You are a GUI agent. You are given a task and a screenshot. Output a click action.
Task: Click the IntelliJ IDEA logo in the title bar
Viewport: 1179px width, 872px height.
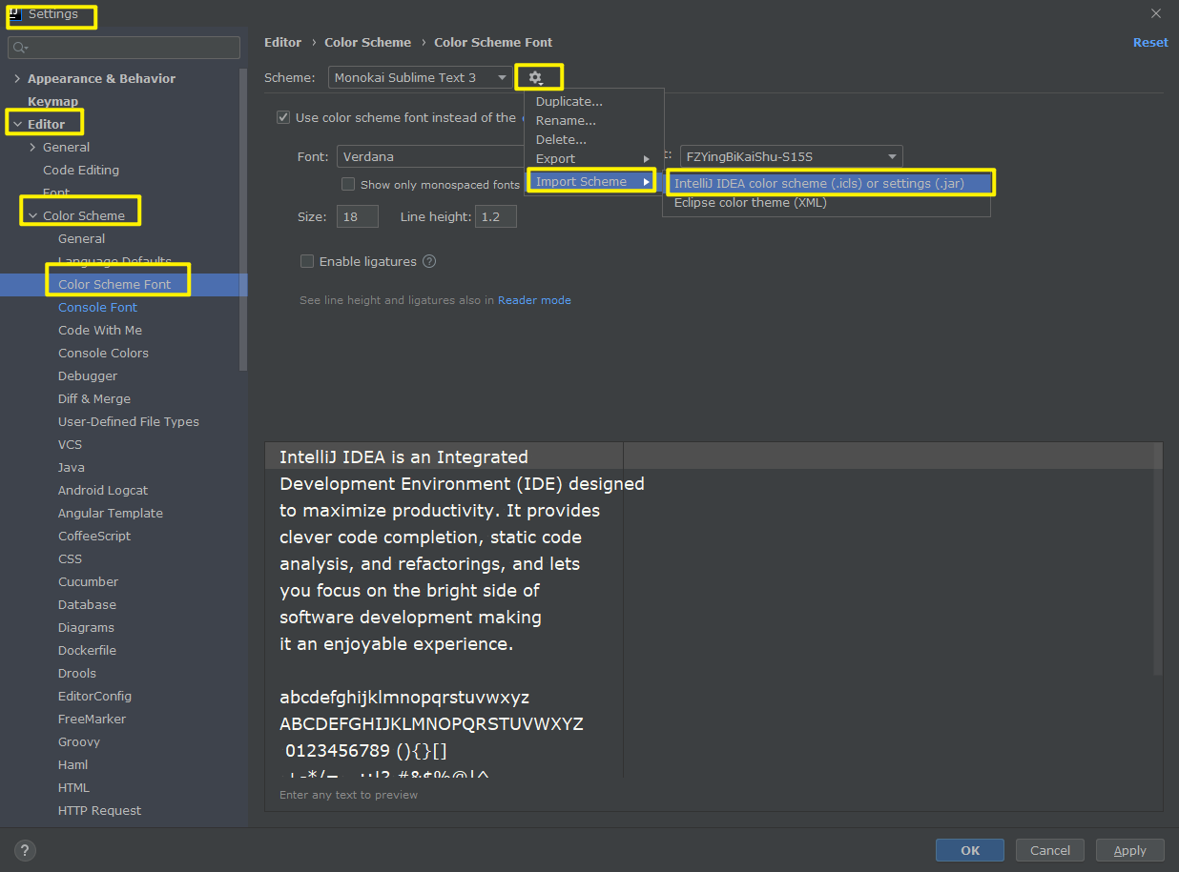pos(13,14)
